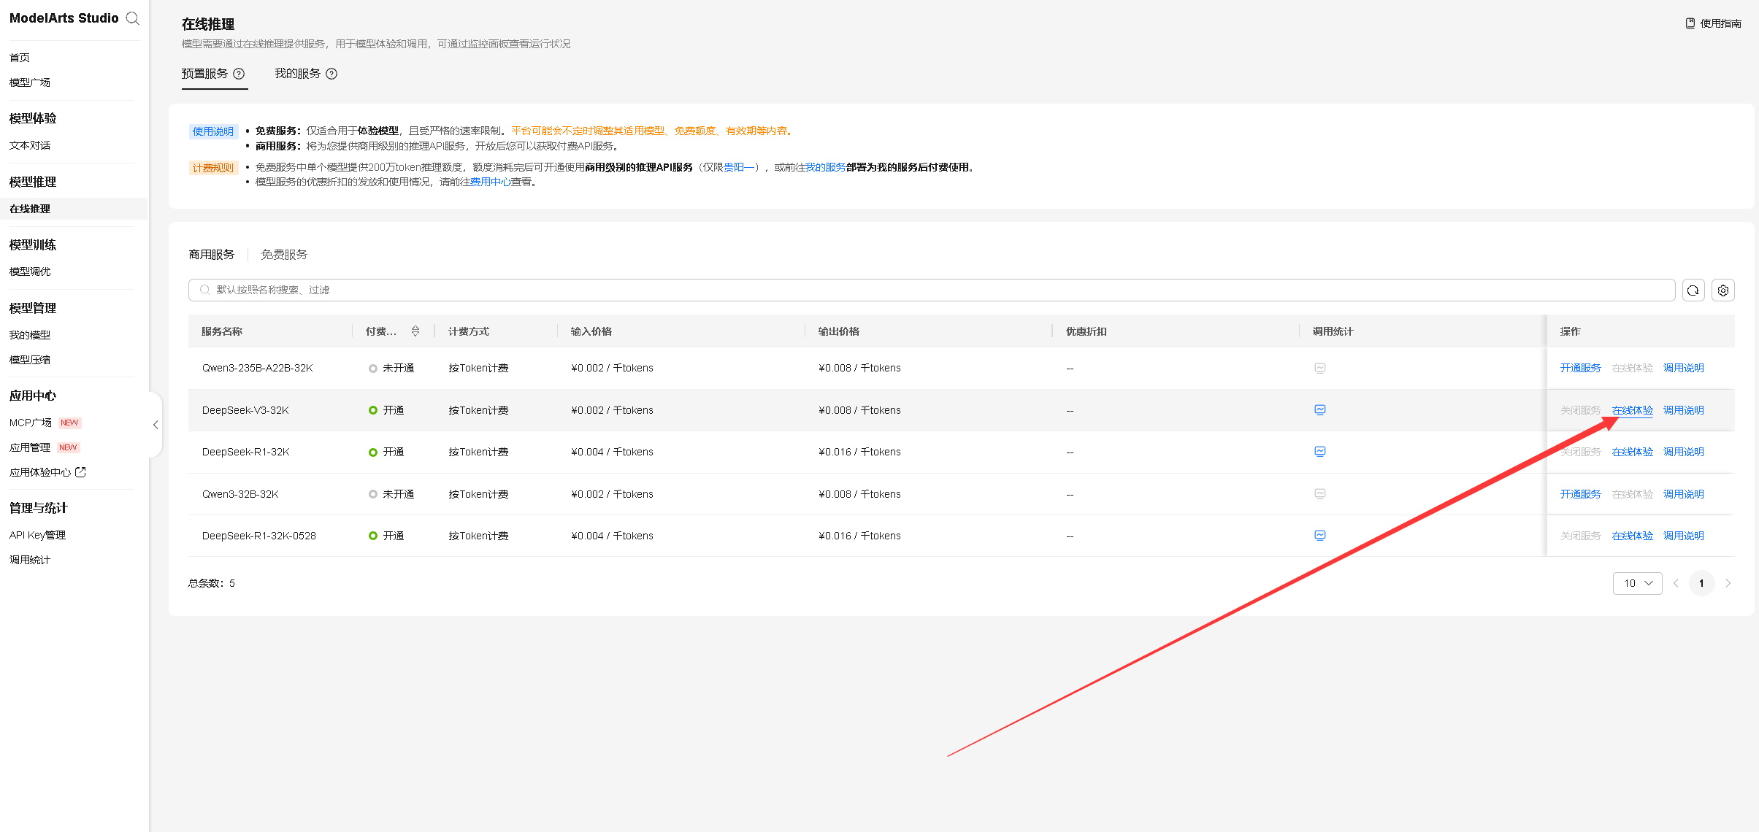View call statistics for Qwen3-235B-A22B-32K

(1319, 368)
